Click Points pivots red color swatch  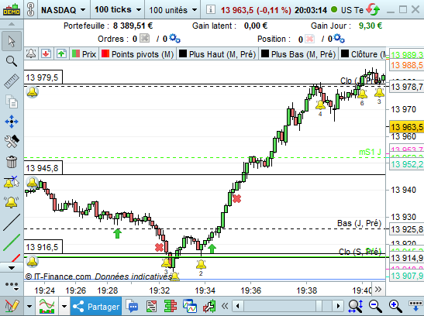[105, 53]
